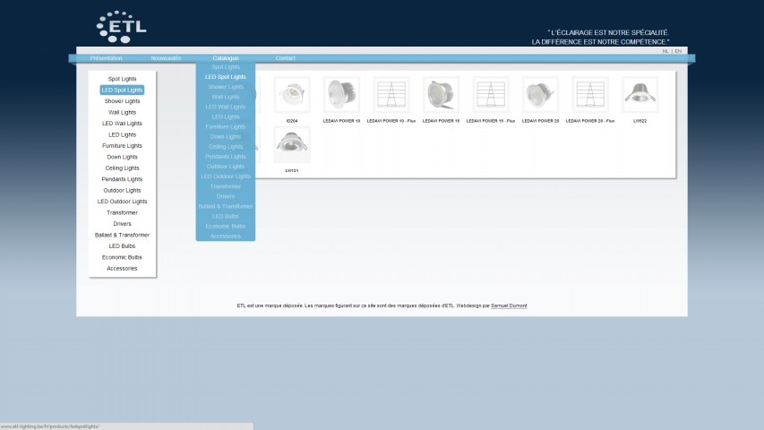
Task: Choose LED Bulbs in the Catalogue dropdown
Action: [x=226, y=217]
